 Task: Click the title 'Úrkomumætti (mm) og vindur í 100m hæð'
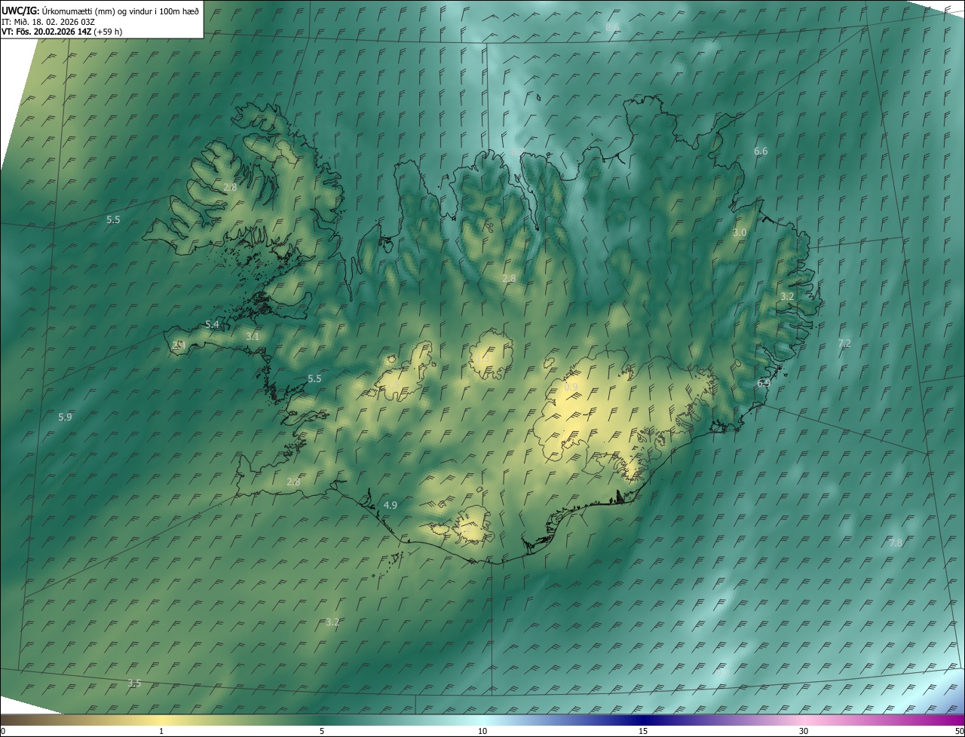121,11
